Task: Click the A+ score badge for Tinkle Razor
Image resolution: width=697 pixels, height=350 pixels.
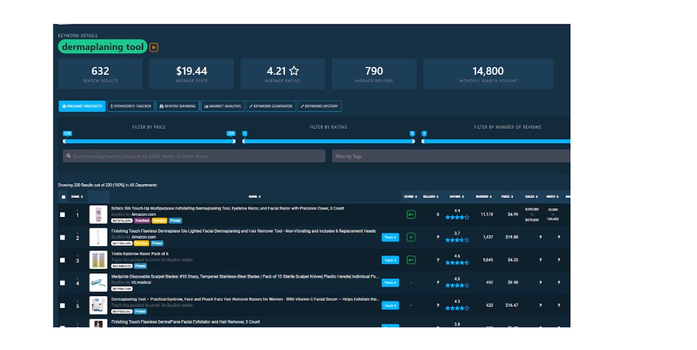Action: coord(411,259)
